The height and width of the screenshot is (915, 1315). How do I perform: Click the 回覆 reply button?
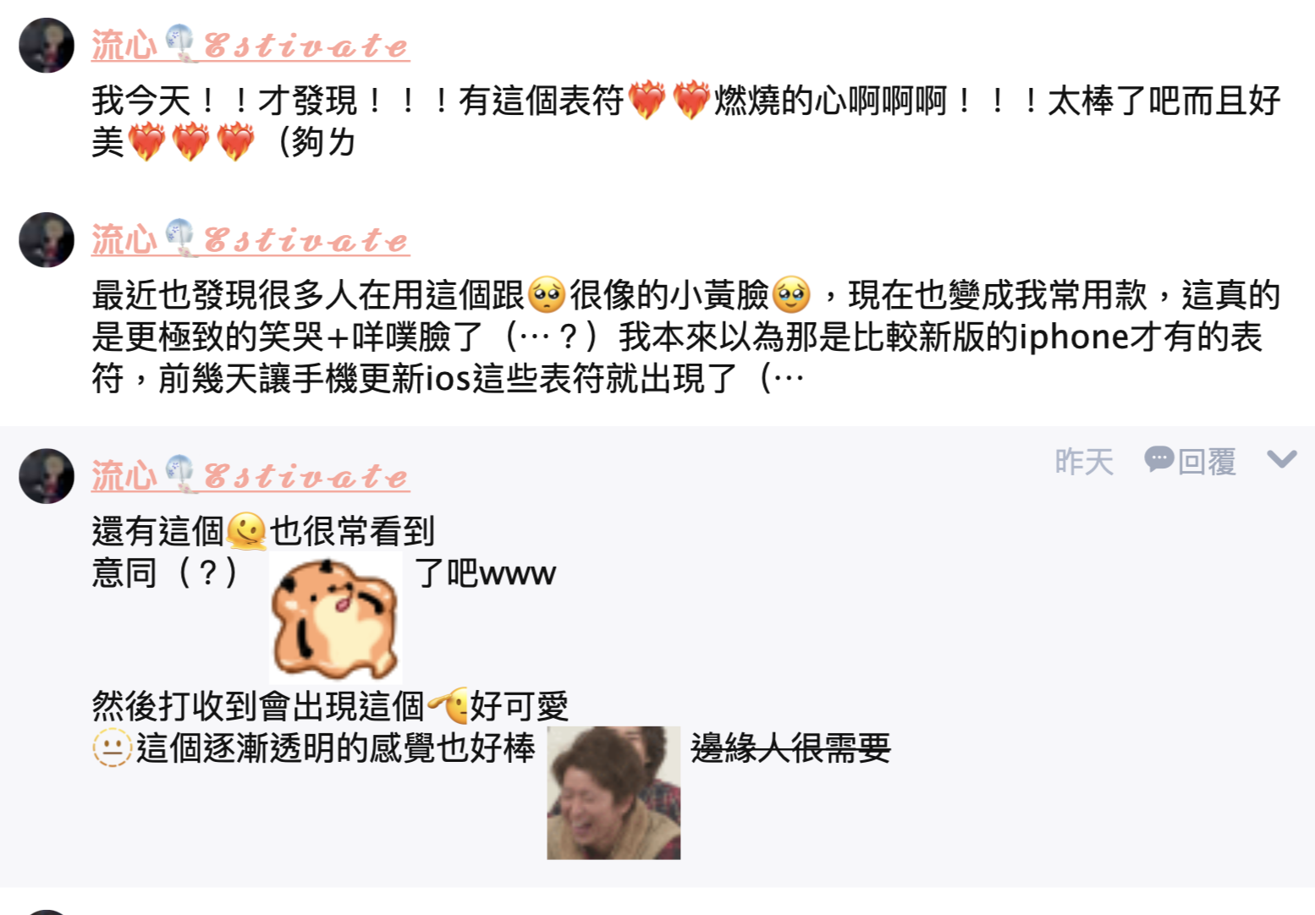[1207, 462]
